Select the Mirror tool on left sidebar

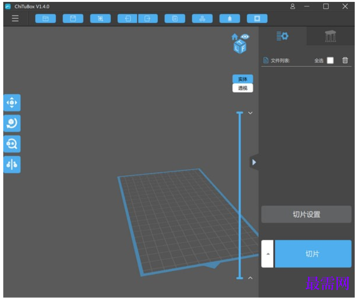pos(12,164)
